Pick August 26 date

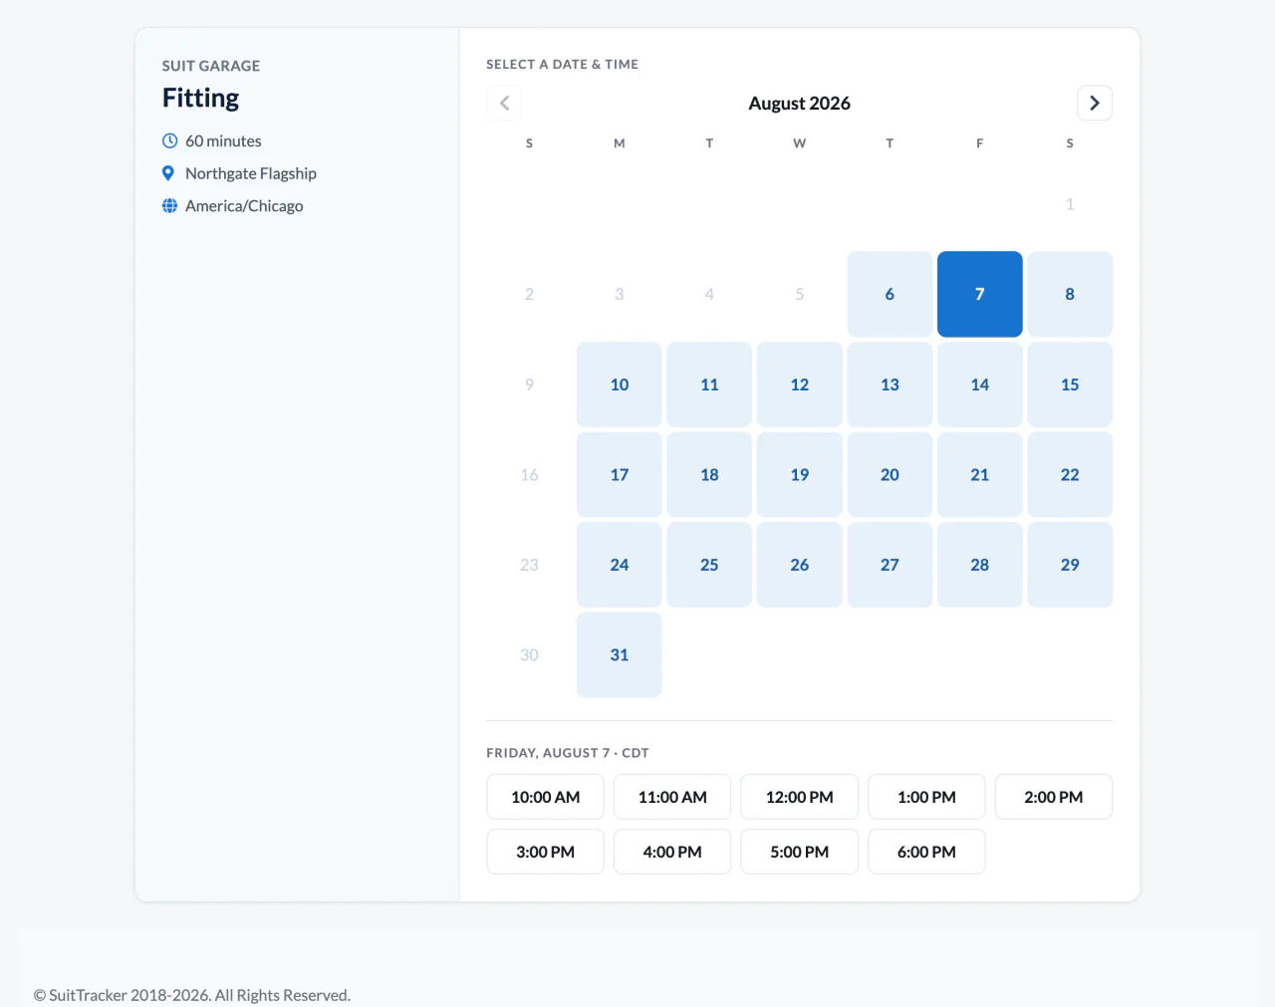pos(800,565)
